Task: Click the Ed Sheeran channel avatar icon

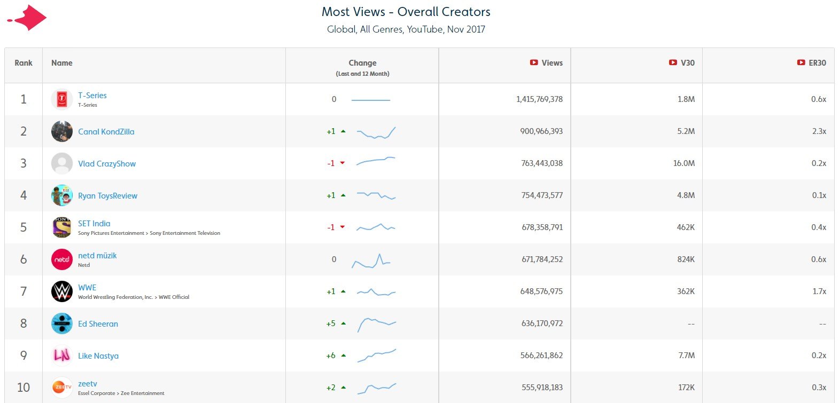Action: tap(62, 323)
